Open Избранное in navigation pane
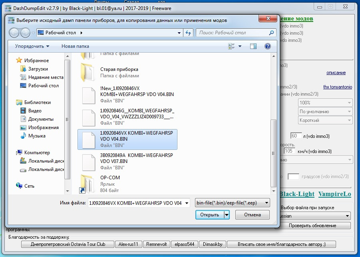Image resolution: width=360 pixels, height=257 pixels. (36, 61)
